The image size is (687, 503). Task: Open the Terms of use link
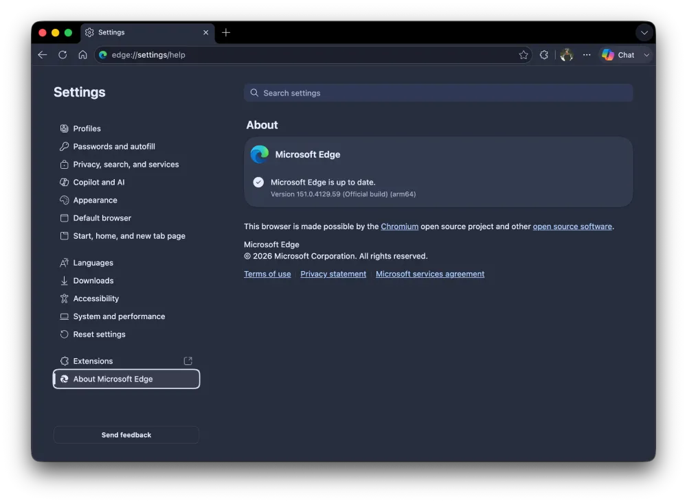coord(267,274)
